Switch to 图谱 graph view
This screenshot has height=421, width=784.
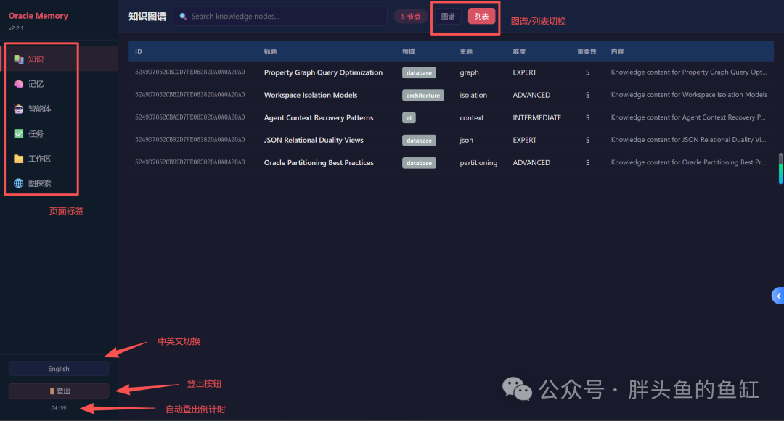tap(448, 17)
